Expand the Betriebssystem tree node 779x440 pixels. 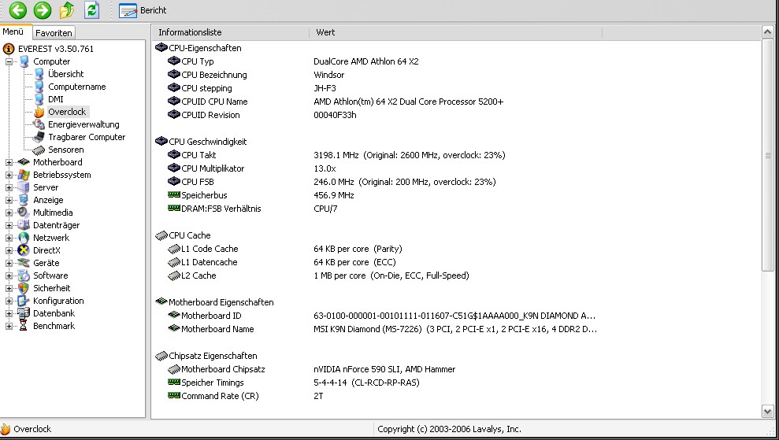tap(9, 175)
